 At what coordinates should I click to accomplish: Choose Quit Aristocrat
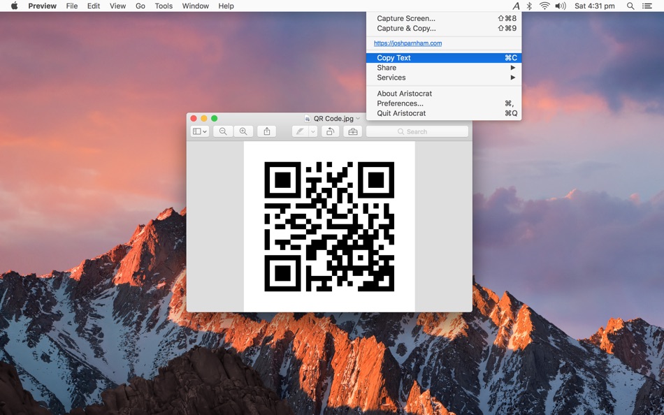tap(444, 113)
